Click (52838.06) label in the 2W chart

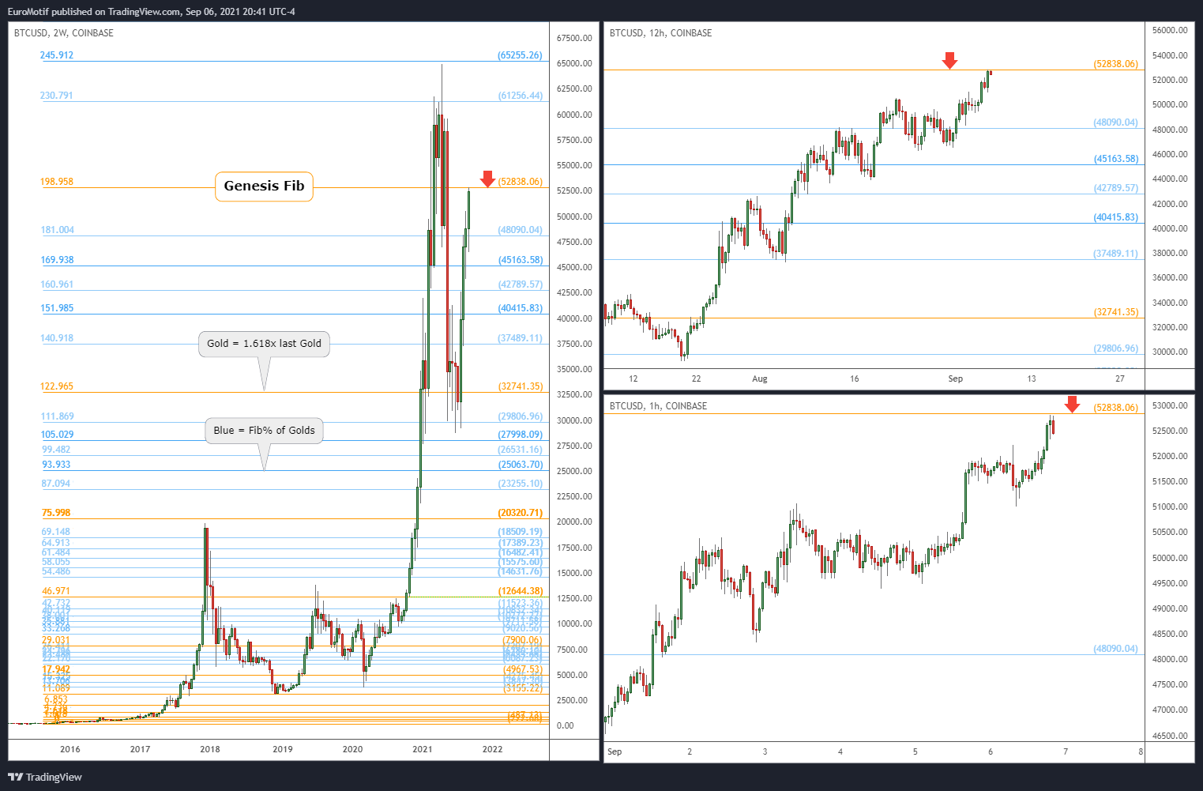521,182
